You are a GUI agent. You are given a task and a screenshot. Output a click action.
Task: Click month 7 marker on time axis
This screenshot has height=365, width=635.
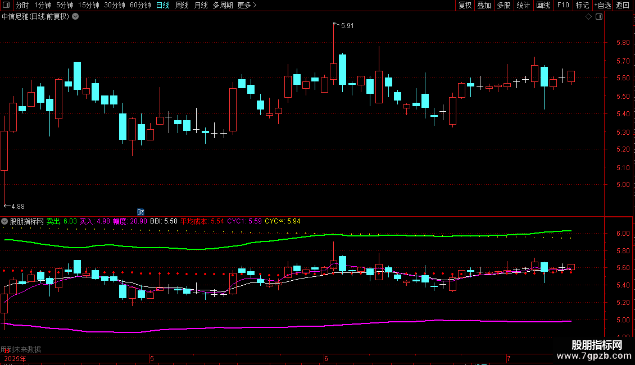tap(509, 359)
